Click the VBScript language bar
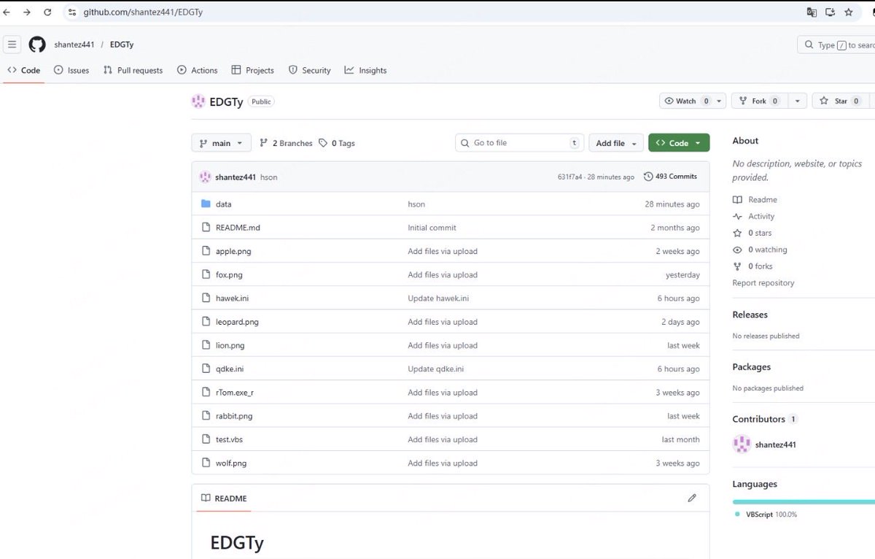875x559 pixels. coord(804,502)
